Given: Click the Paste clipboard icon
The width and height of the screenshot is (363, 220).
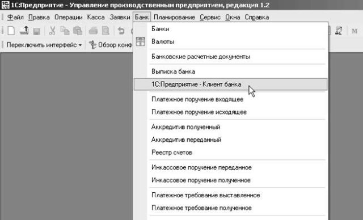Looking at the screenshot, I should point(78,31).
